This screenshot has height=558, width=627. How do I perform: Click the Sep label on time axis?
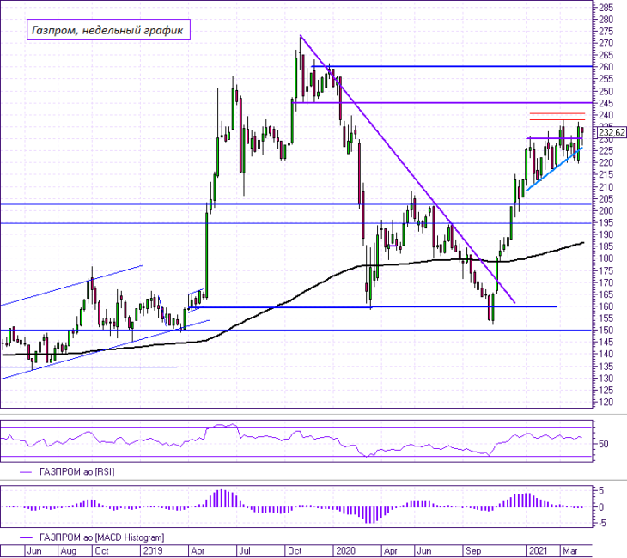click(473, 551)
